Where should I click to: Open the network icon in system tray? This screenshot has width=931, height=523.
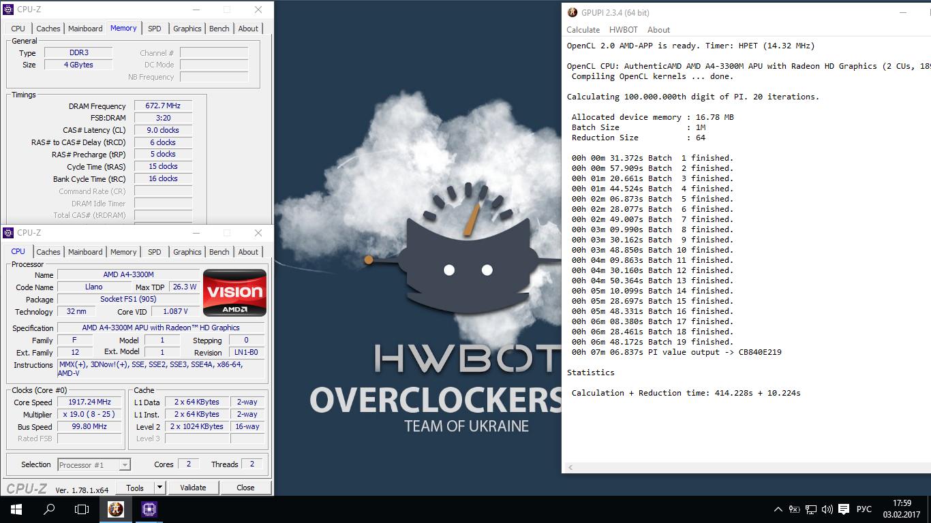pos(811,509)
